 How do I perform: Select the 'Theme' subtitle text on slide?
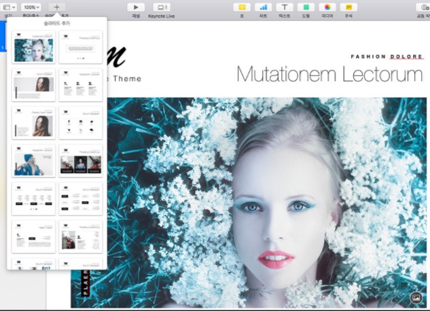pyautogui.click(x=127, y=79)
